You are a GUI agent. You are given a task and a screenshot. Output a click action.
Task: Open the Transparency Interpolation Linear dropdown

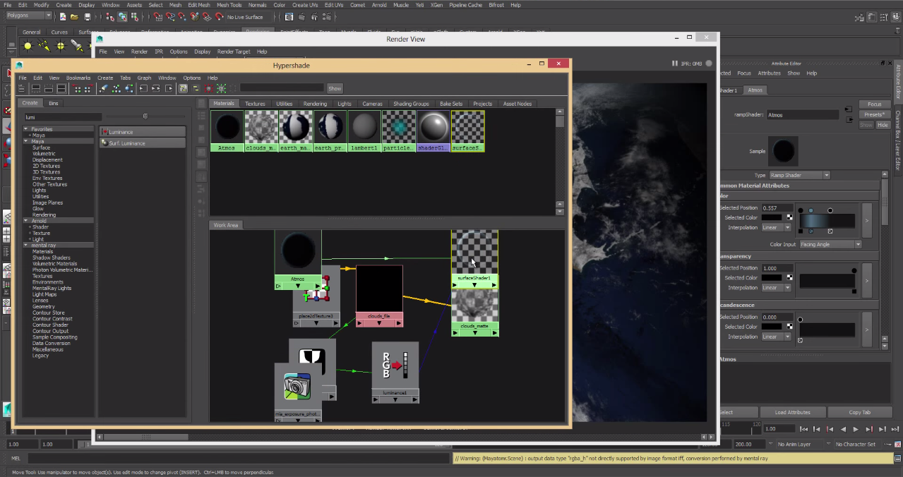(776, 287)
